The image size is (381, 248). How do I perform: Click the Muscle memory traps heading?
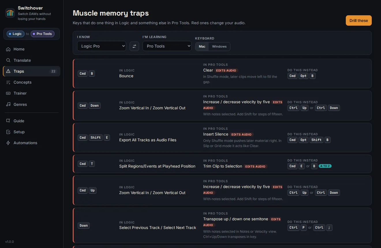(x=111, y=13)
